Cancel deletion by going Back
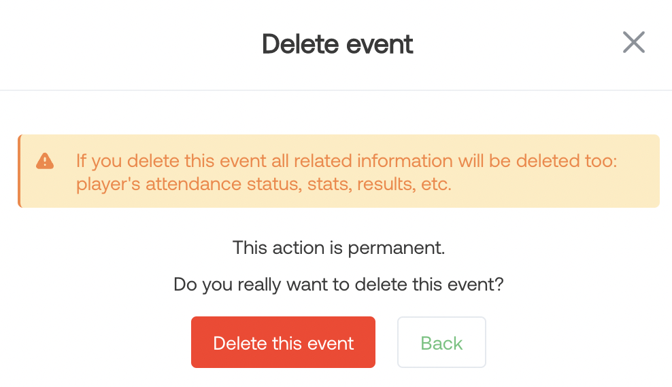Viewport: 672px width, 387px height. click(441, 342)
